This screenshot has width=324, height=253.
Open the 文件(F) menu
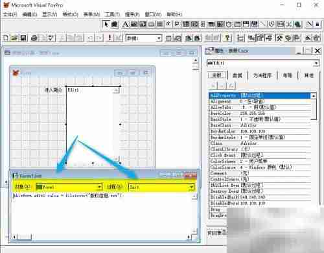point(10,14)
